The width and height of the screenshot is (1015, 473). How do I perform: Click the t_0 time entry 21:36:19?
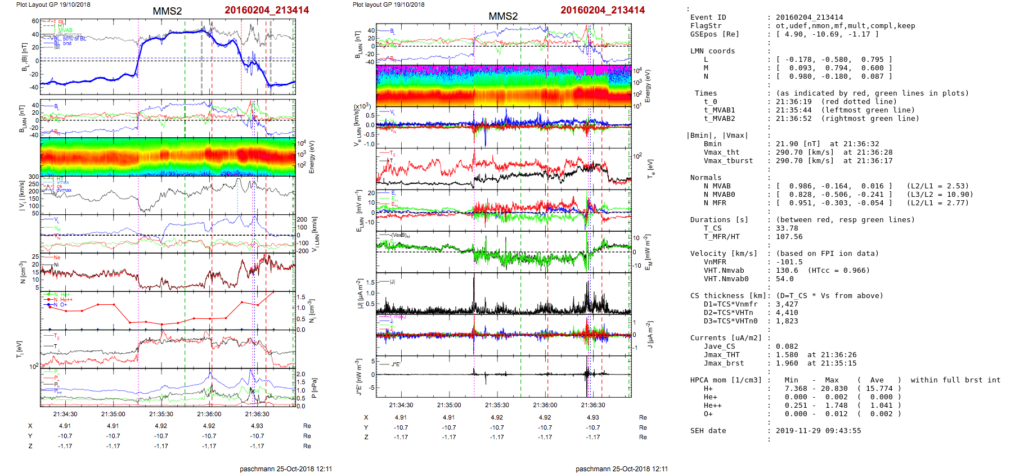coord(792,102)
